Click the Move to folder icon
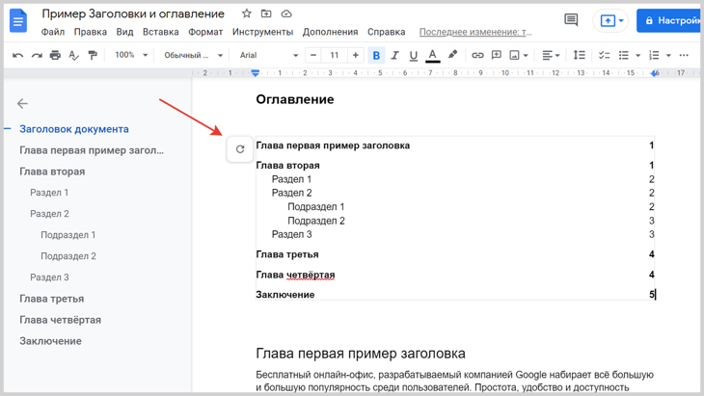Screen dimensions: 704x396 (x=266, y=13)
